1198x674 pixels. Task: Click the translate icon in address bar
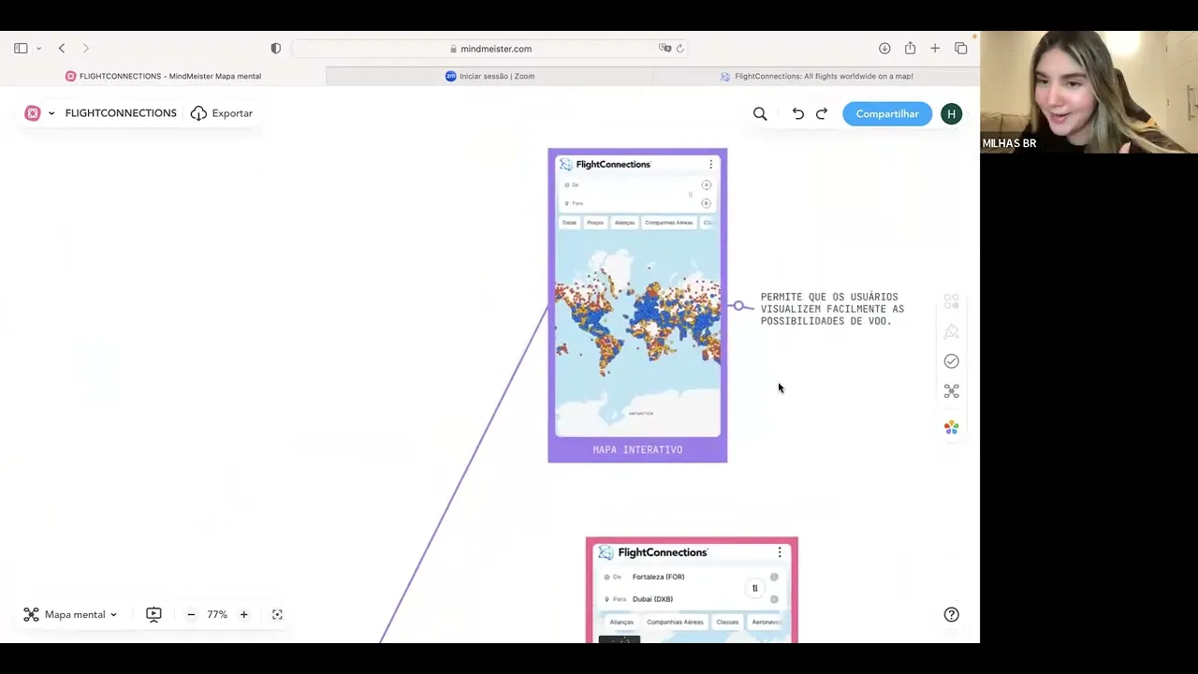[x=665, y=49]
